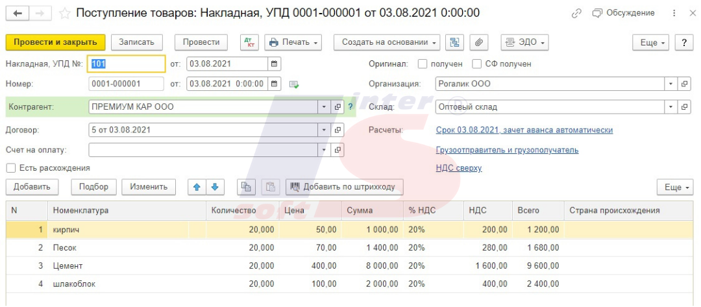Image resolution: width=701 pixels, height=307 pixels.
Task: Open calendar for Накладная УПД date
Action: point(274,64)
